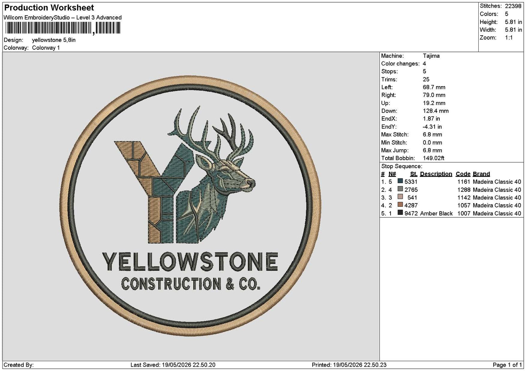Click the EndY value -4.31 in

432,127
